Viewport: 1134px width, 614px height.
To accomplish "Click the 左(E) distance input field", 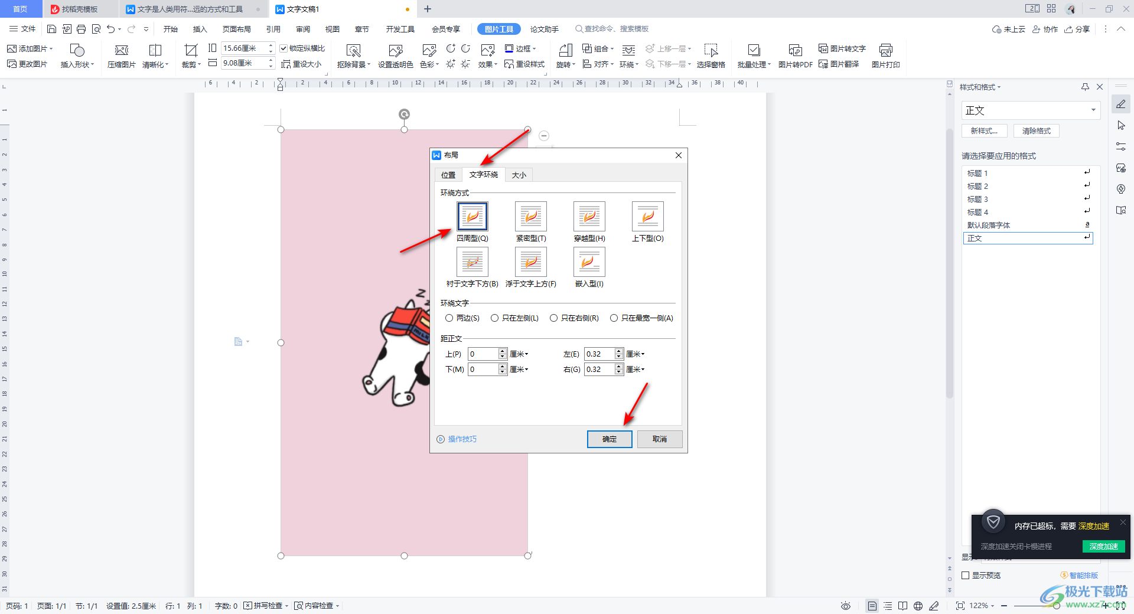I will click(599, 354).
